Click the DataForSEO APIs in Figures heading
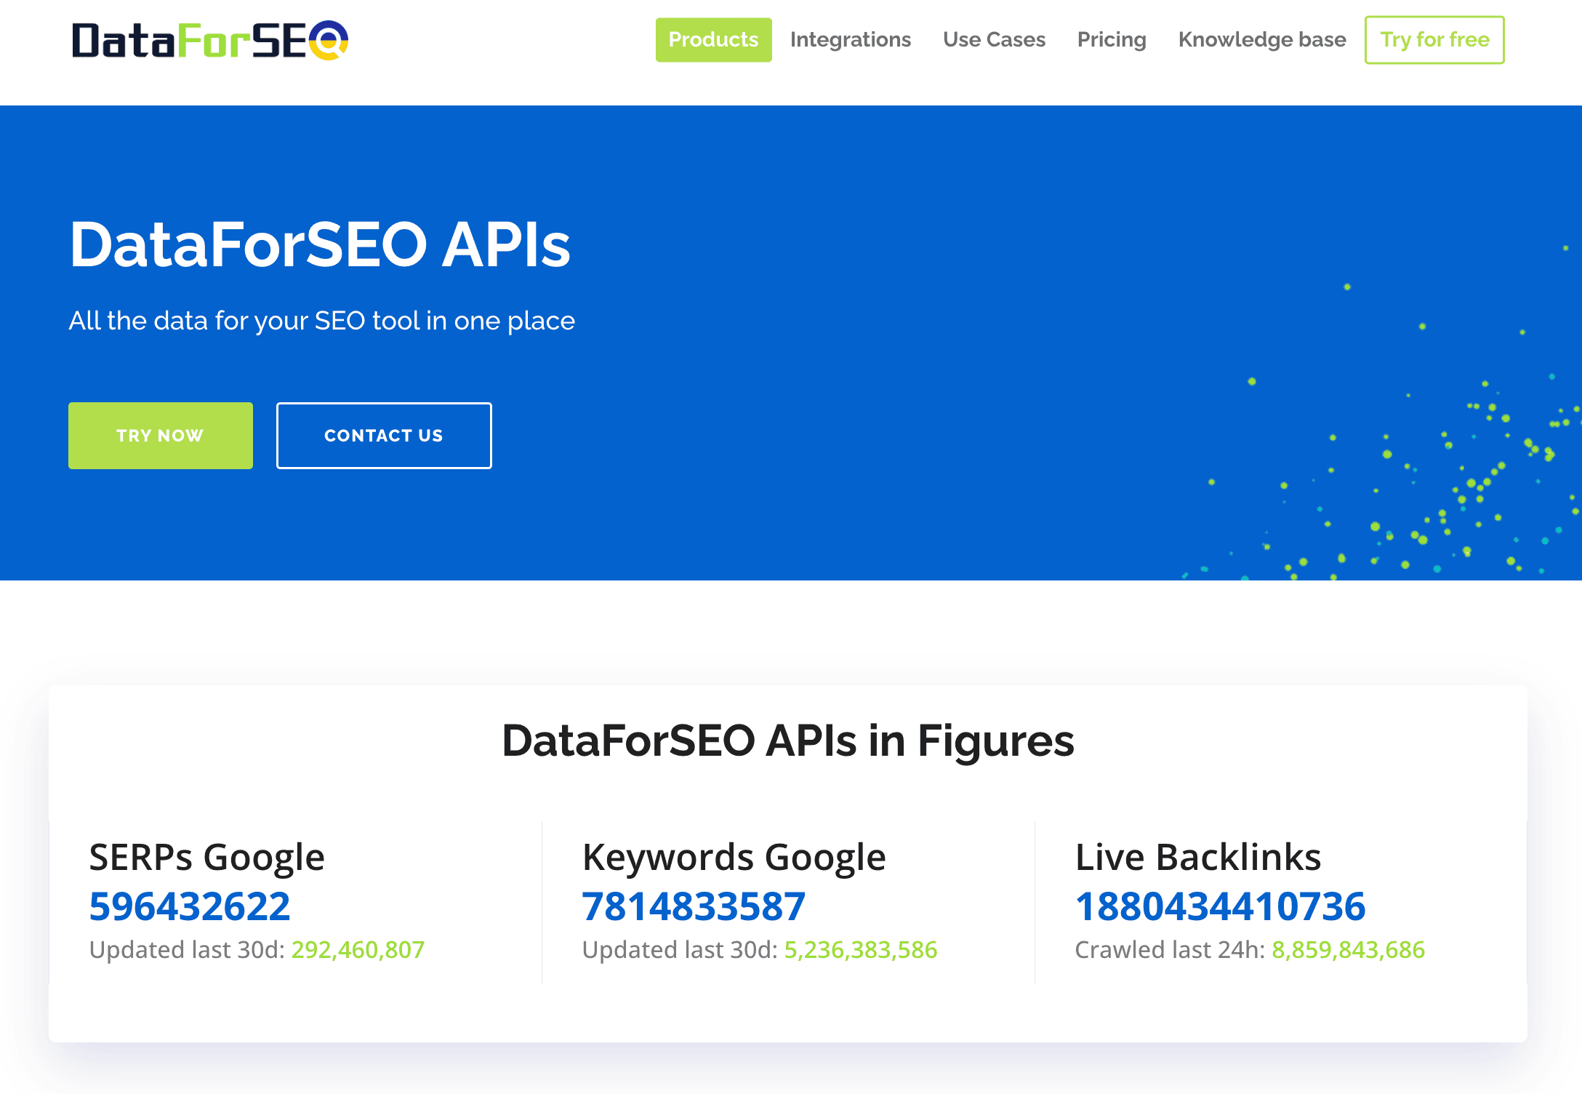 pos(787,741)
